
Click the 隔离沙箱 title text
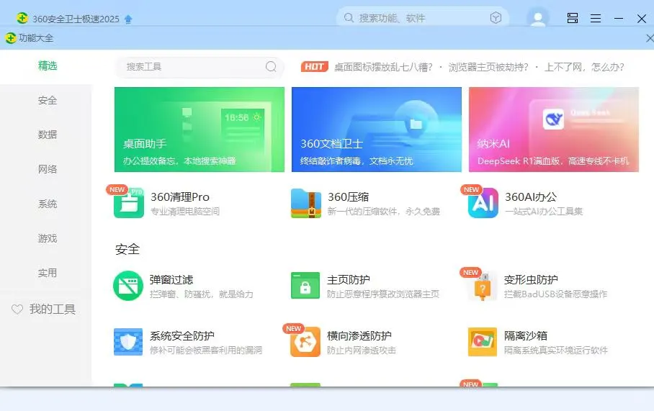click(x=526, y=335)
